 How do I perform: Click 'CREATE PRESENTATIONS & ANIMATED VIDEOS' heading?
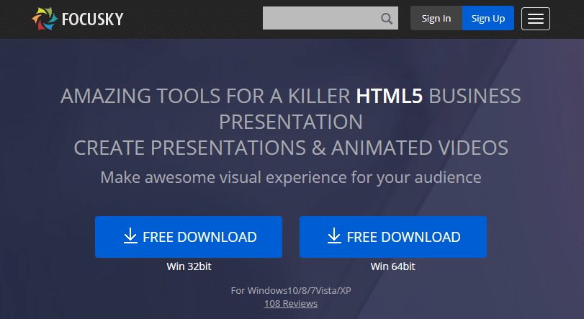(291, 148)
